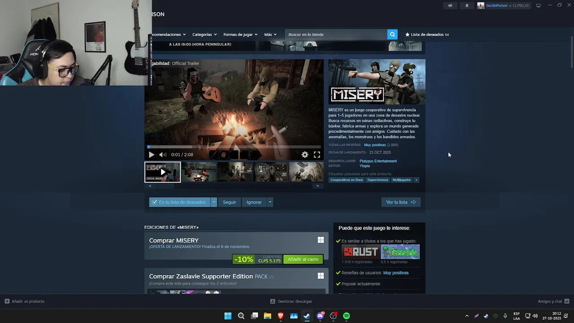Open Spotify from taskbar
The image size is (574, 323).
(x=347, y=316)
